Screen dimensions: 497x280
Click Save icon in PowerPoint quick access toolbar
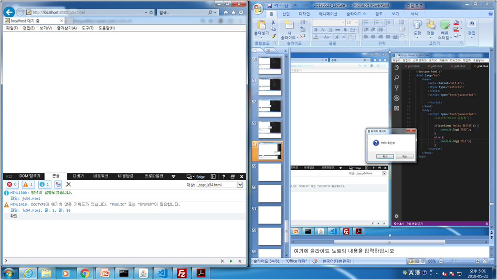(x=269, y=6)
